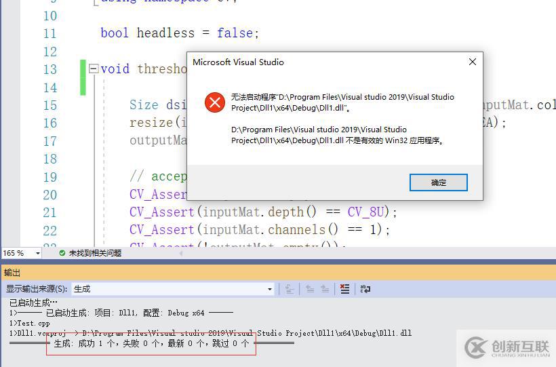Screen dimensions: 556x367
Task: Collapse the void threshold function block
Action: (94, 68)
